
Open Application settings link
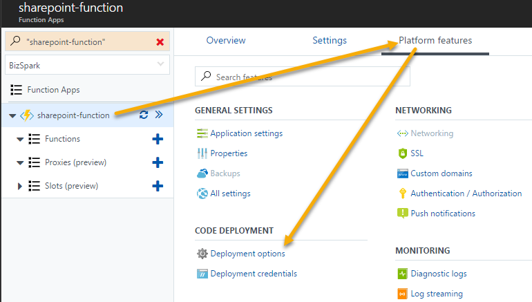(x=247, y=133)
